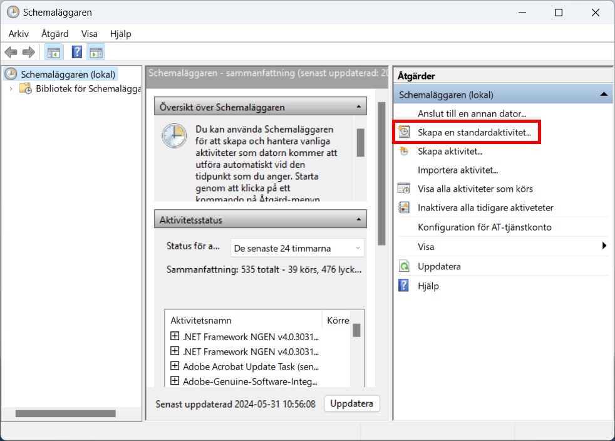This screenshot has width=615, height=441.
Task: Click the Back arrow toolbar icon
Action: click(11, 52)
